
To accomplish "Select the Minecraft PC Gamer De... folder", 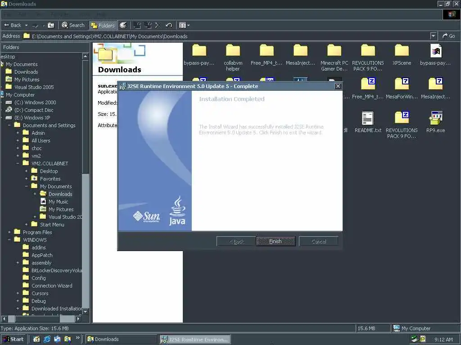I will pyautogui.click(x=334, y=57).
